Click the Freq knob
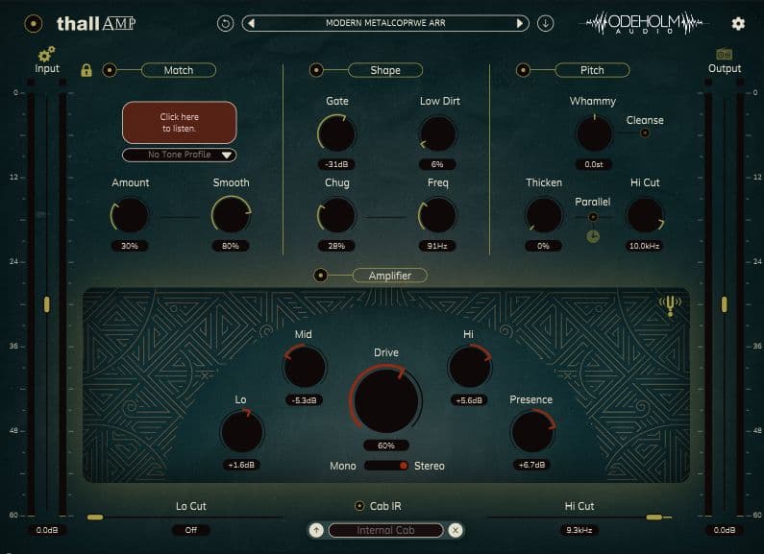 437,215
